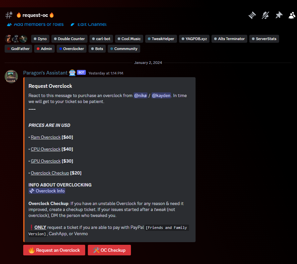Click the message timestamp Yesterday at 1:14 PM
Screen dimensions: 297x264
coord(106,73)
